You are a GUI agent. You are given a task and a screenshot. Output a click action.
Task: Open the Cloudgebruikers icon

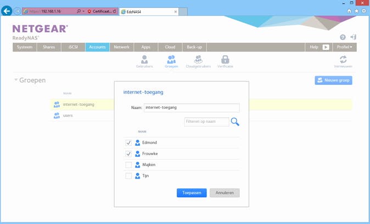(198, 62)
